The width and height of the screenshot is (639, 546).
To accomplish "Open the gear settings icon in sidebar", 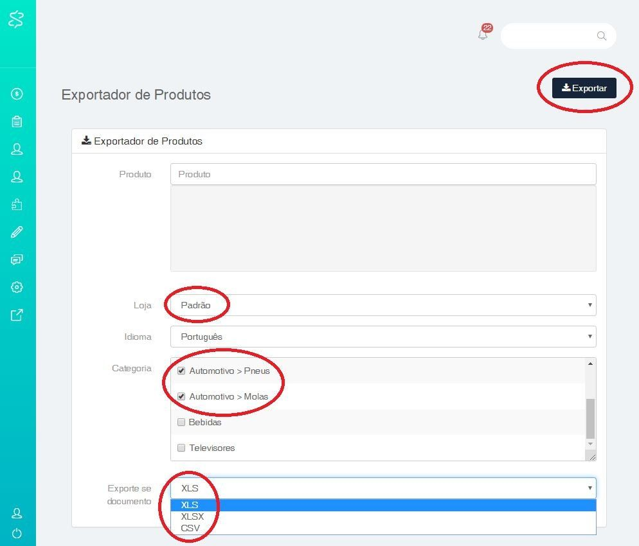I will tap(17, 287).
